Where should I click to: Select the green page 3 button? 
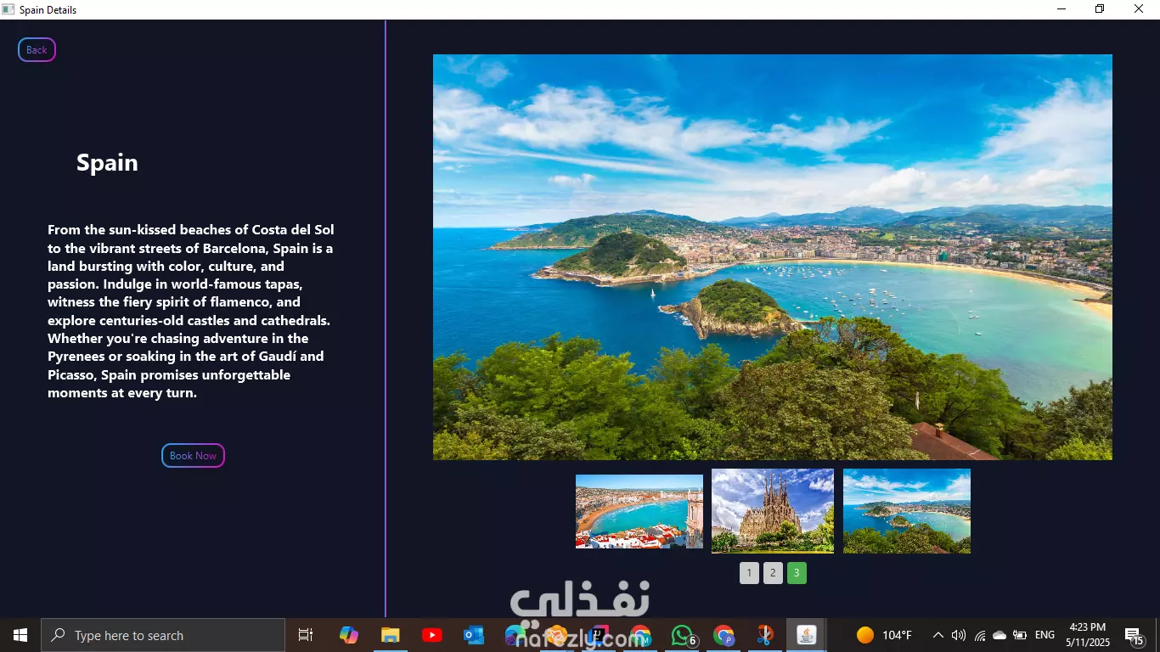(797, 573)
